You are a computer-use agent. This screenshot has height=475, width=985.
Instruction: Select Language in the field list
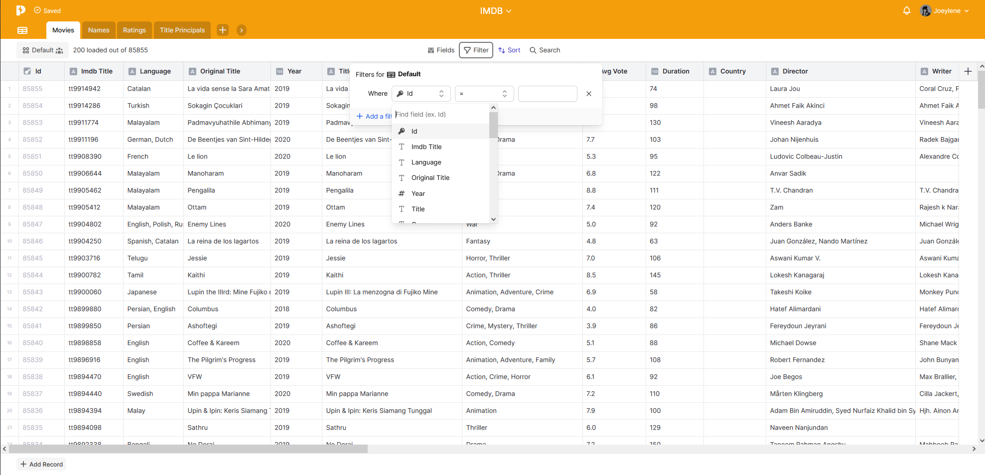point(441,162)
